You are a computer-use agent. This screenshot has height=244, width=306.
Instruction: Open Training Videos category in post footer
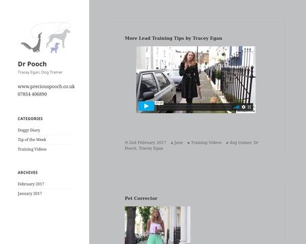coord(206,142)
